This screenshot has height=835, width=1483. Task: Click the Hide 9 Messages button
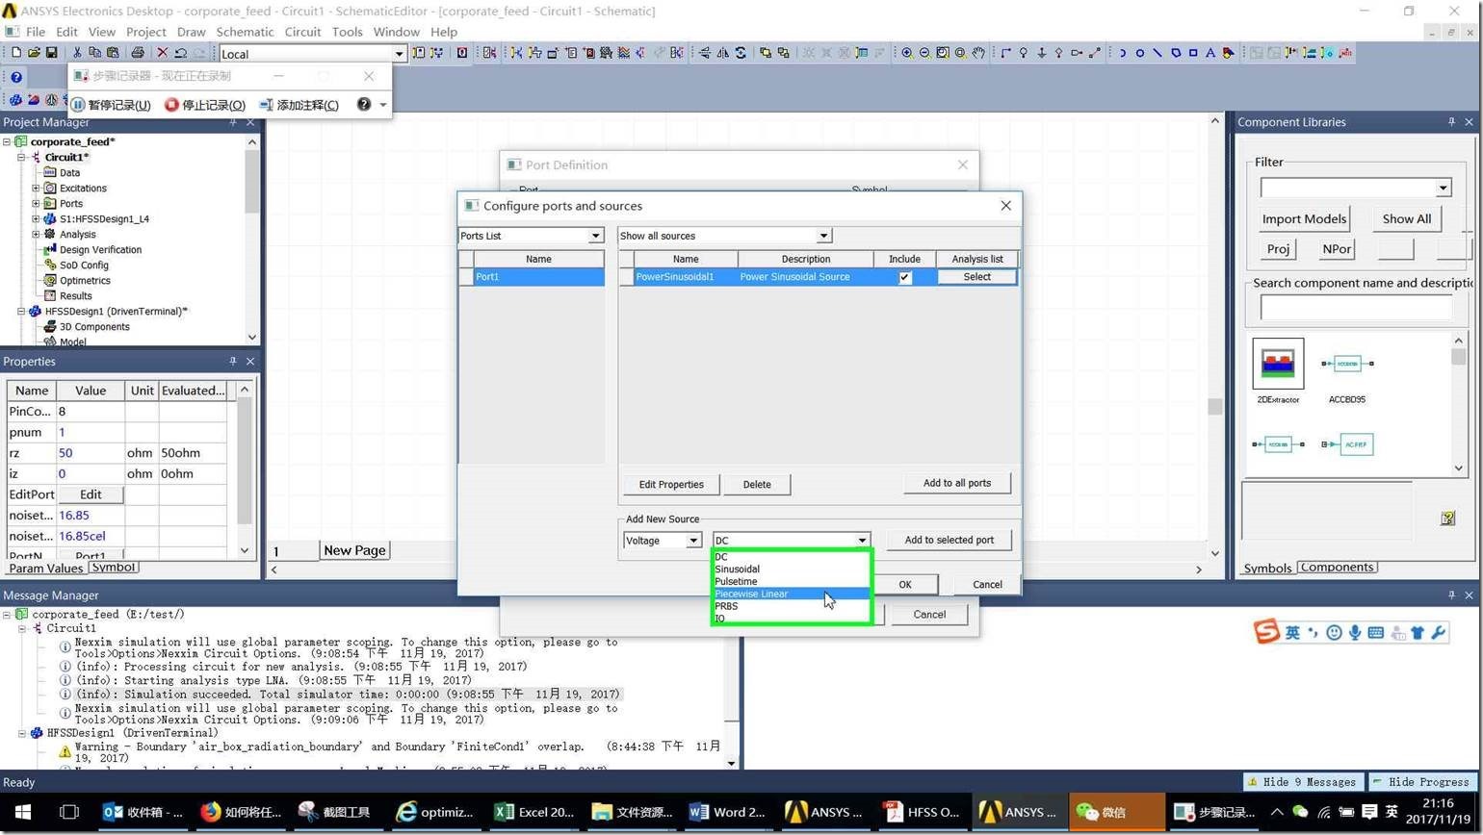pos(1303,782)
